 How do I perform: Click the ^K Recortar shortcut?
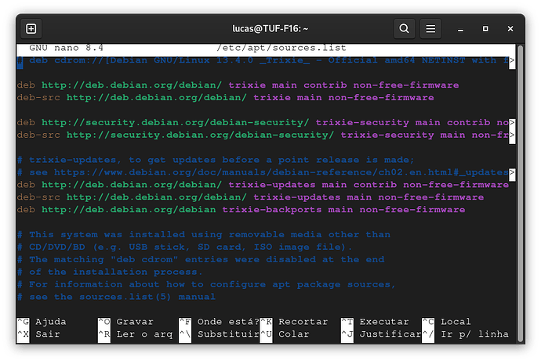294,322
